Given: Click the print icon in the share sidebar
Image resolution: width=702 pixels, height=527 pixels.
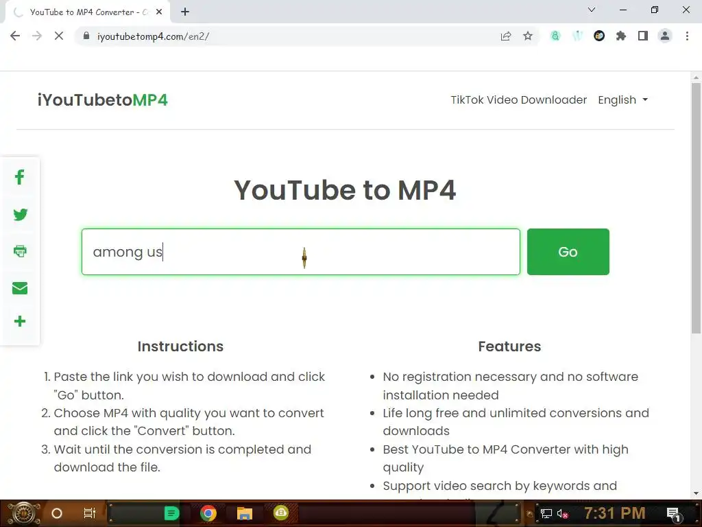Looking at the screenshot, I should [x=20, y=251].
